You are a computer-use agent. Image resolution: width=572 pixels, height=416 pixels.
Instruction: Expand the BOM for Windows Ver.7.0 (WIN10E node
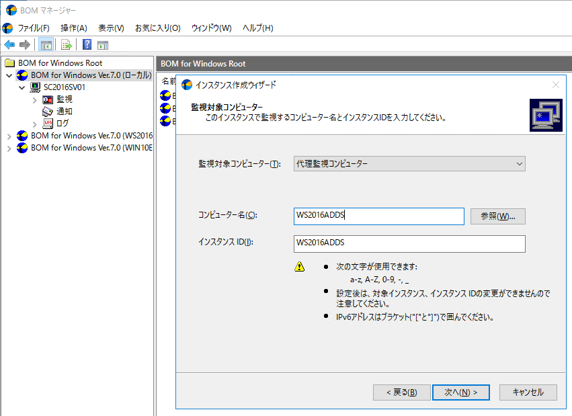[9, 149]
